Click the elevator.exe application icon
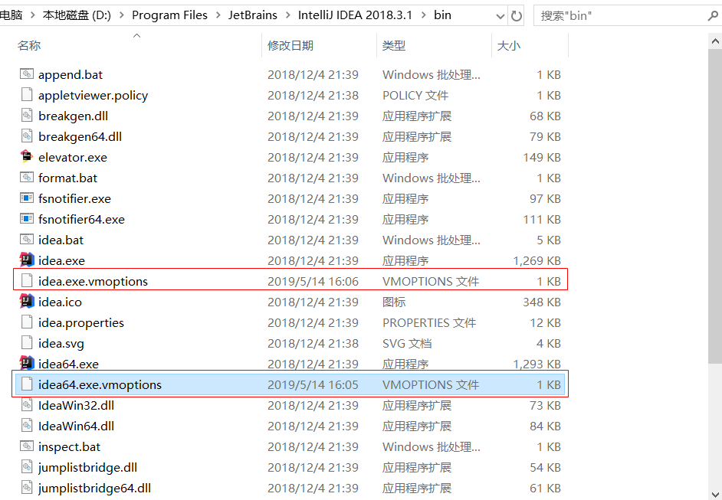The image size is (722, 500). click(27, 157)
